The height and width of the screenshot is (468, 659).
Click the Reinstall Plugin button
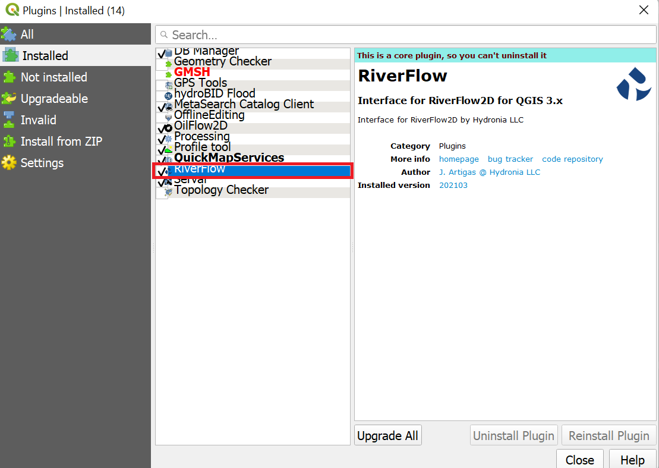click(x=609, y=435)
